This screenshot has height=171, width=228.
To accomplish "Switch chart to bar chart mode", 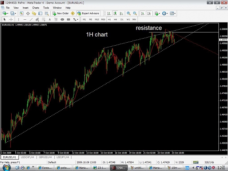I will 109,13.
